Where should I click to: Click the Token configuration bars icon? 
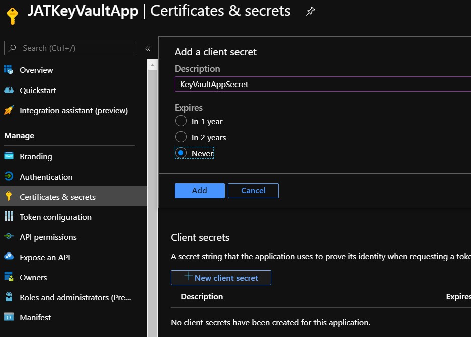(x=9, y=216)
